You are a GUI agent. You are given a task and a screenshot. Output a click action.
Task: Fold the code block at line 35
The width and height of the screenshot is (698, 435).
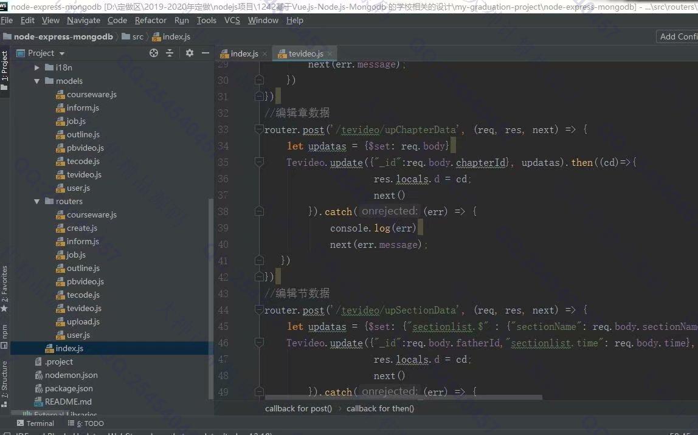[258, 162]
